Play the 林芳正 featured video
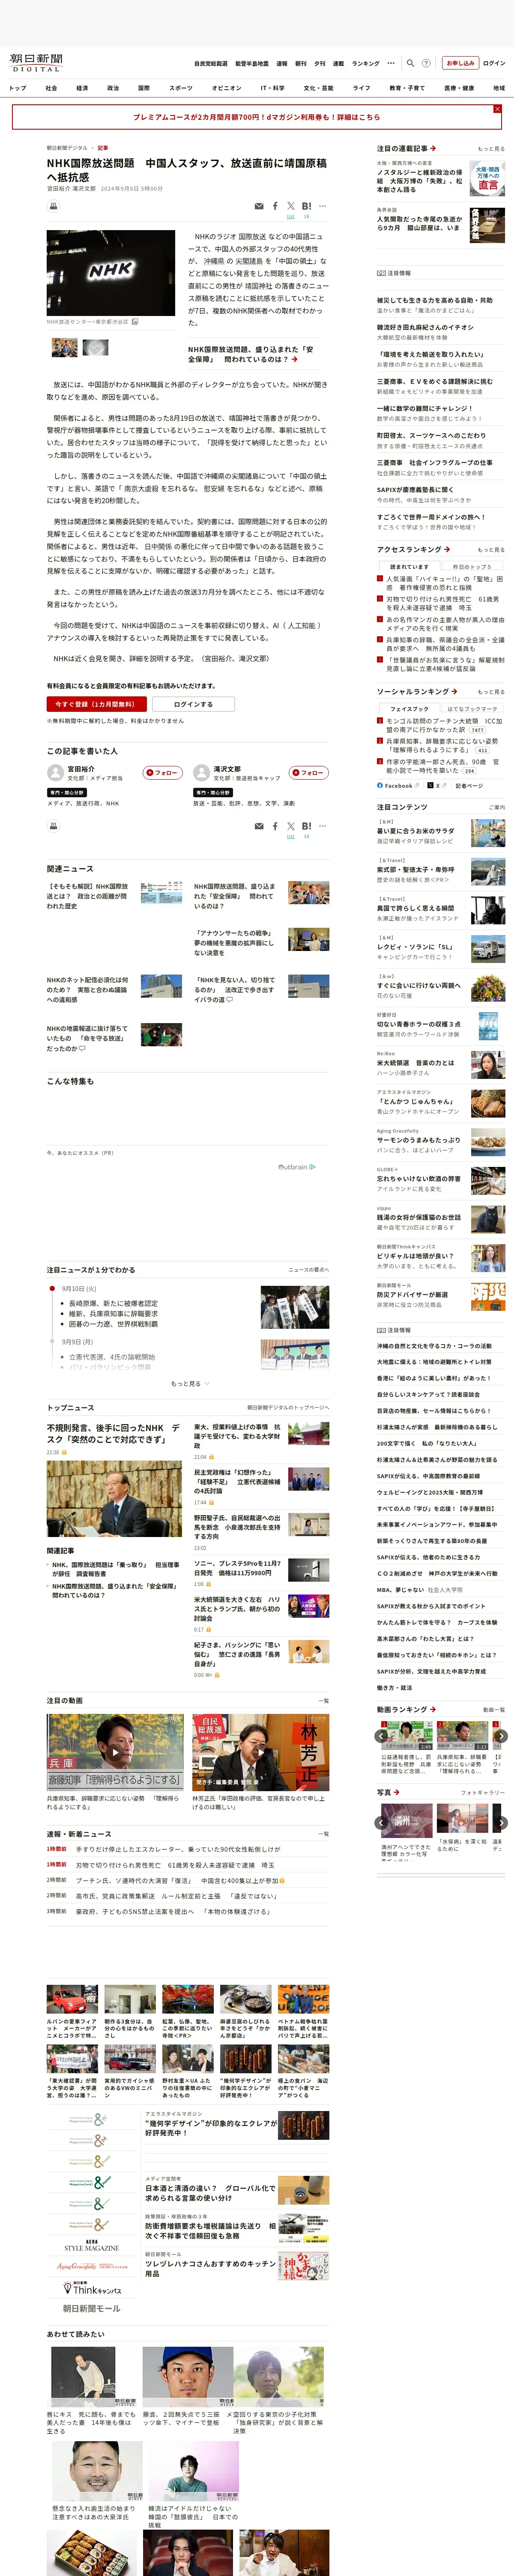The width and height of the screenshot is (514, 2576). (260, 1752)
